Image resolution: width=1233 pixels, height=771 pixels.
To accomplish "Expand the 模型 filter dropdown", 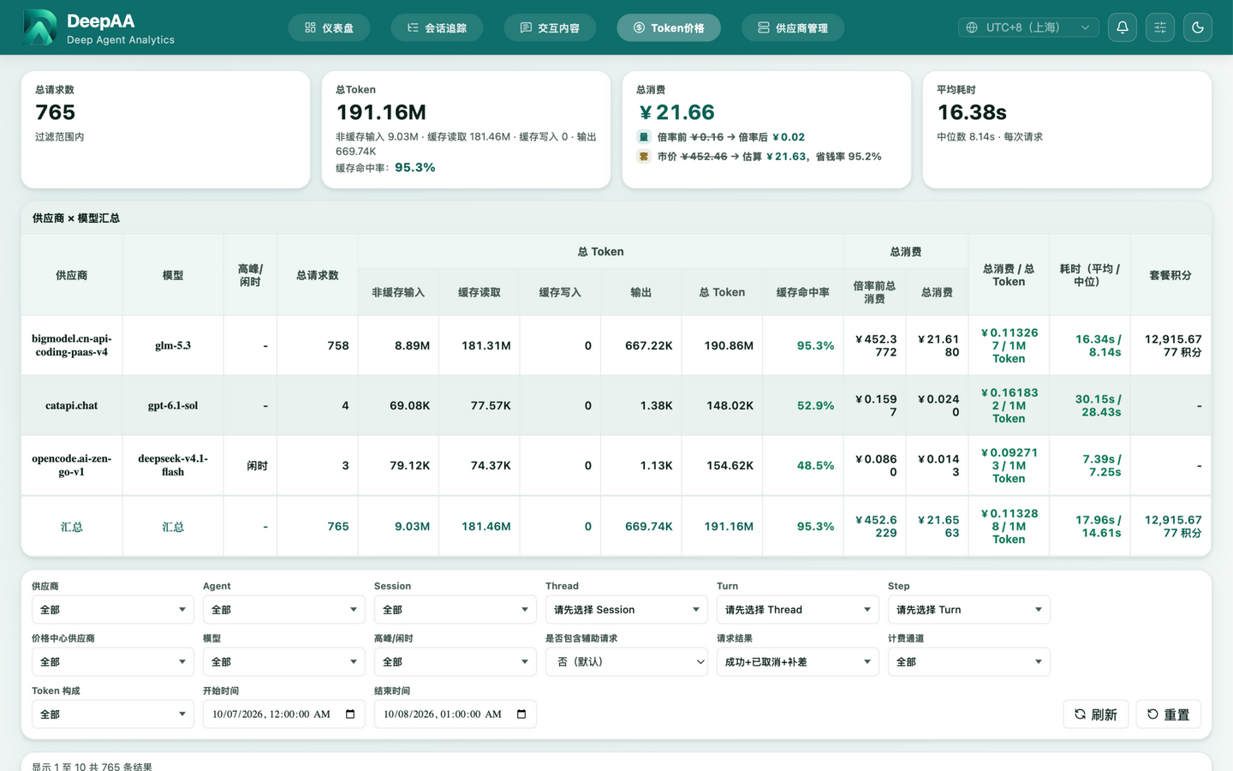I will click(x=283, y=661).
